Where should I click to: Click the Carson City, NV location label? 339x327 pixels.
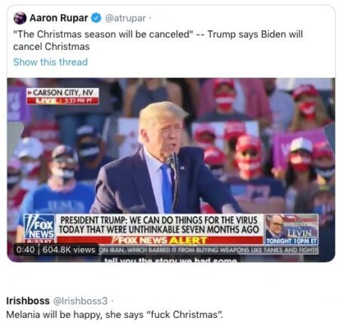point(63,93)
